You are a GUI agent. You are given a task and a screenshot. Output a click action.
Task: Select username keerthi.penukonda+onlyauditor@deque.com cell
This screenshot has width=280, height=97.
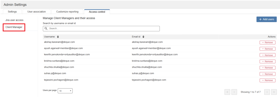point(67,54)
